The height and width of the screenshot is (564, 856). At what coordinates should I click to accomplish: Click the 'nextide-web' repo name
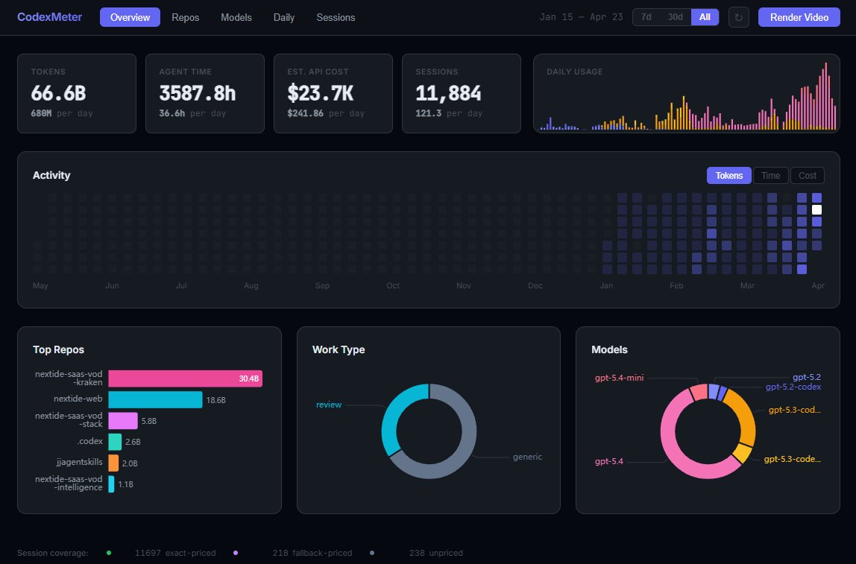tap(78, 399)
